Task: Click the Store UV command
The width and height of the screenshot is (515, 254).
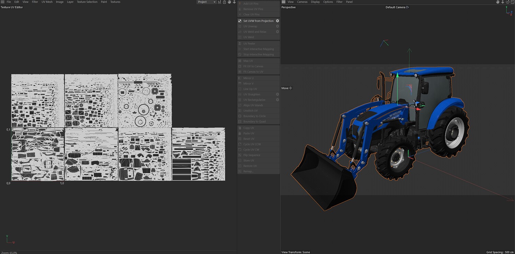Action: [259, 161]
